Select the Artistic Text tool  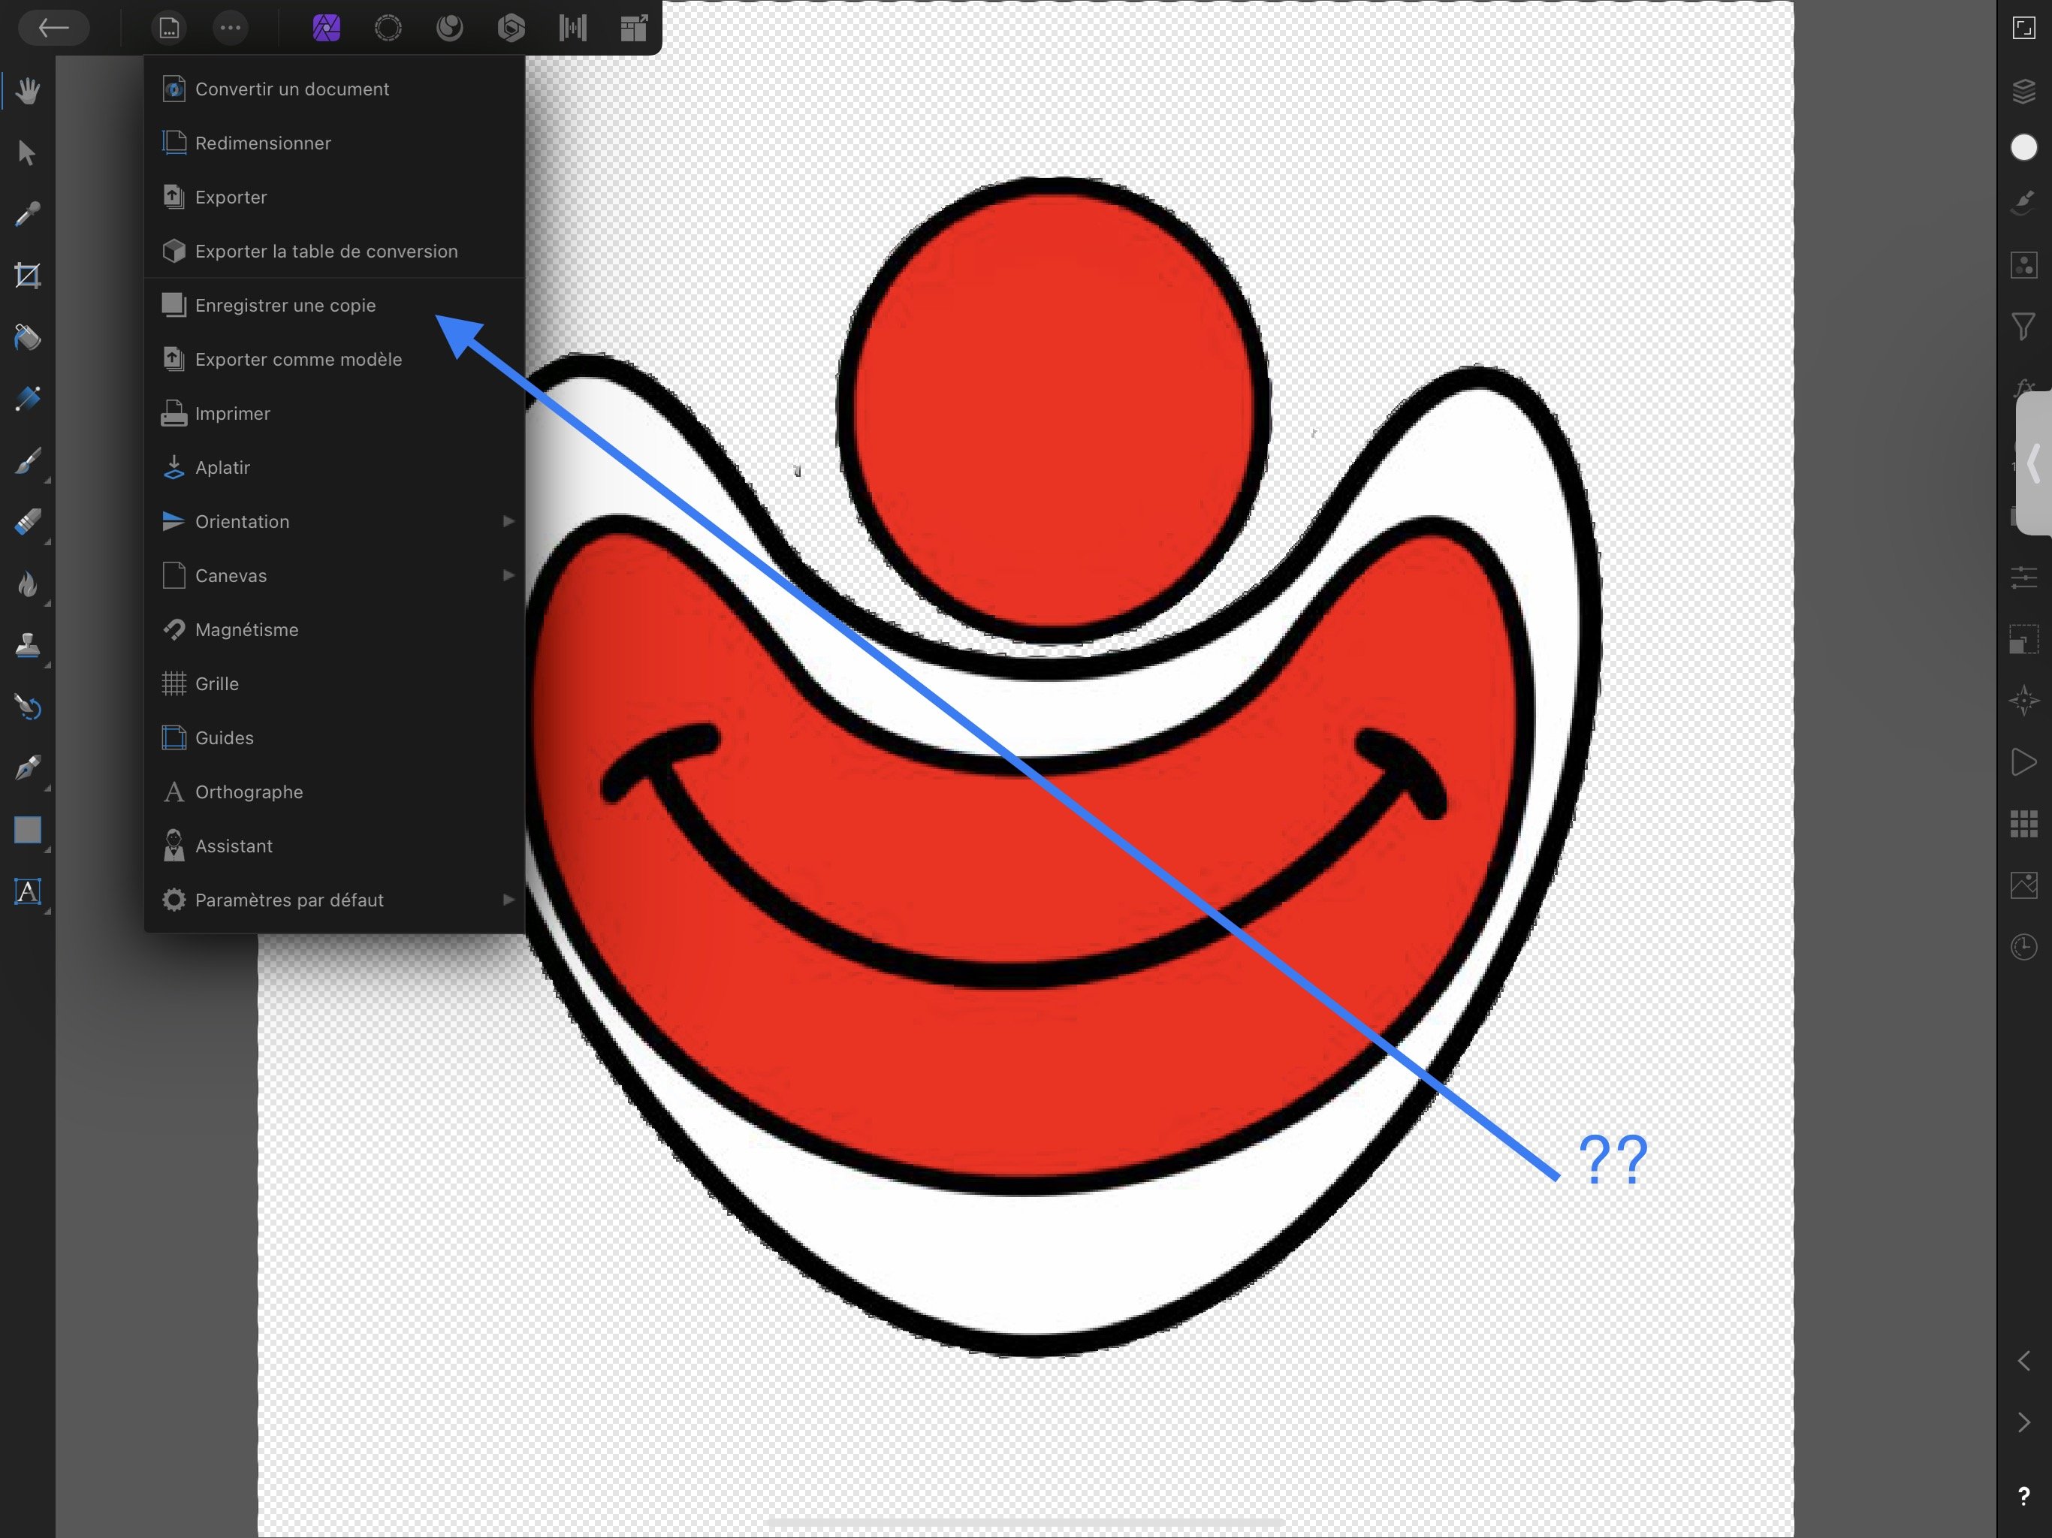[x=28, y=891]
